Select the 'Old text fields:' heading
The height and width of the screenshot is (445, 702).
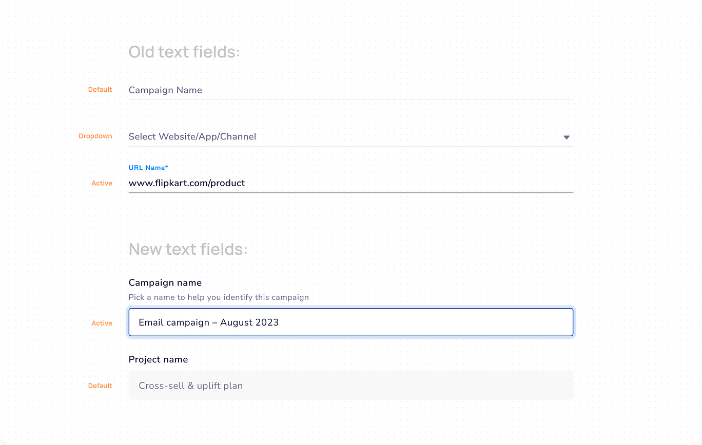coord(184,52)
